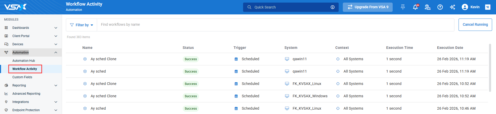Click the Find workflows by name field
496x114 pixels.
(275, 25)
